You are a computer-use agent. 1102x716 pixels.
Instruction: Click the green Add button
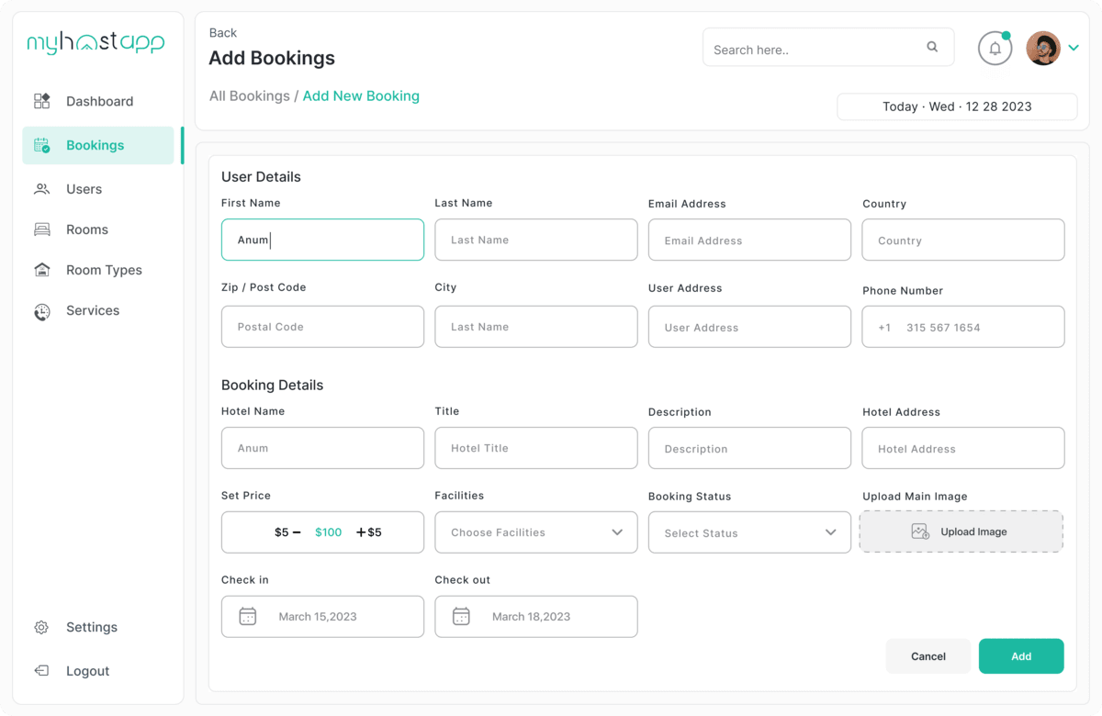1021,656
